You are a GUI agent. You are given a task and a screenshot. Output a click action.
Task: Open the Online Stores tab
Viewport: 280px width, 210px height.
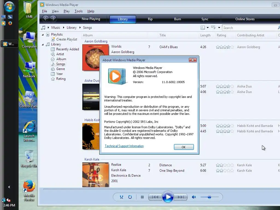(245, 19)
